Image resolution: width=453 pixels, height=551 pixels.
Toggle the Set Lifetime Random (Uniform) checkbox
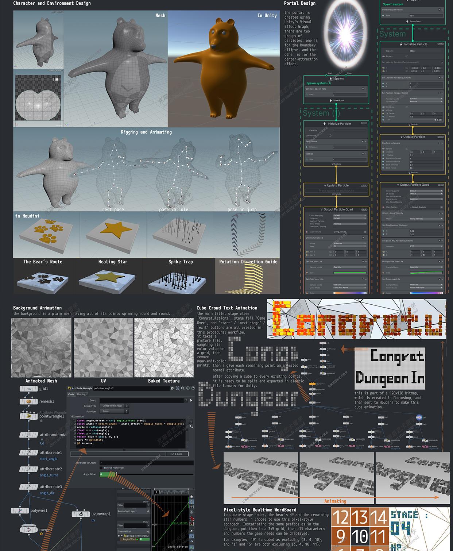point(440,78)
